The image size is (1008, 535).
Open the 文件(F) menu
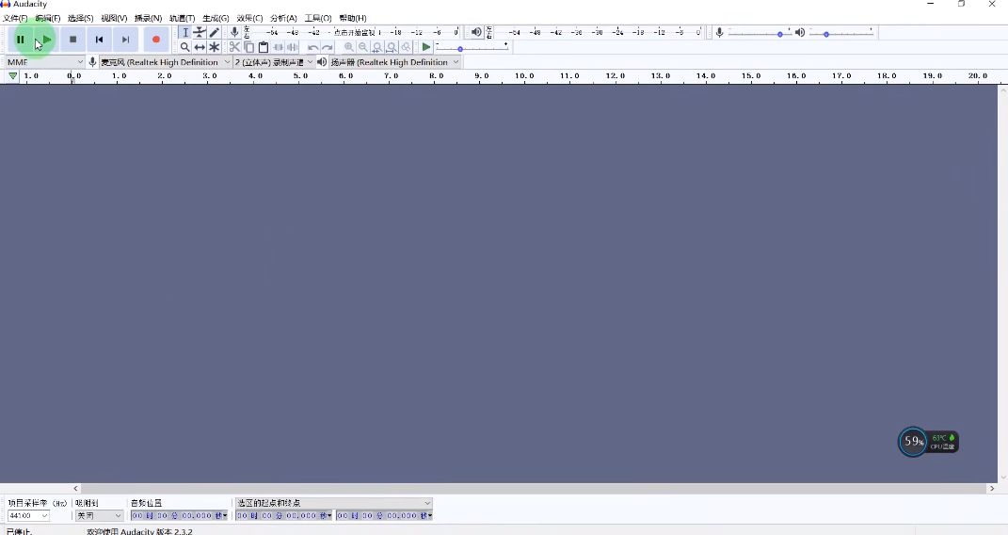click(15, 18)
